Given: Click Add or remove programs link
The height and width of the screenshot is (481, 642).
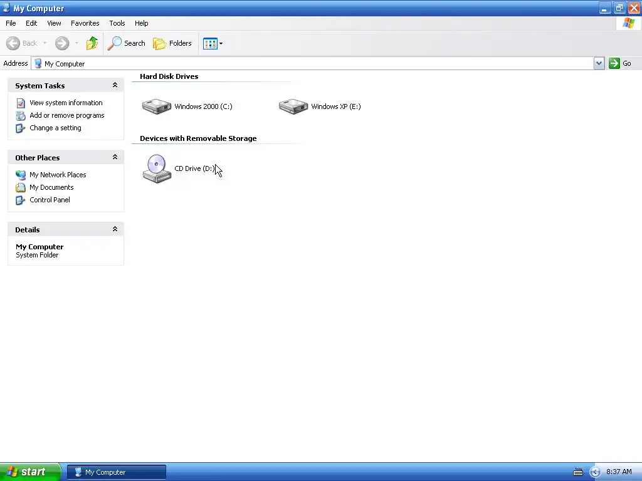Looking at the screenshot, I should pyautogui.click(x=66, y=115).
